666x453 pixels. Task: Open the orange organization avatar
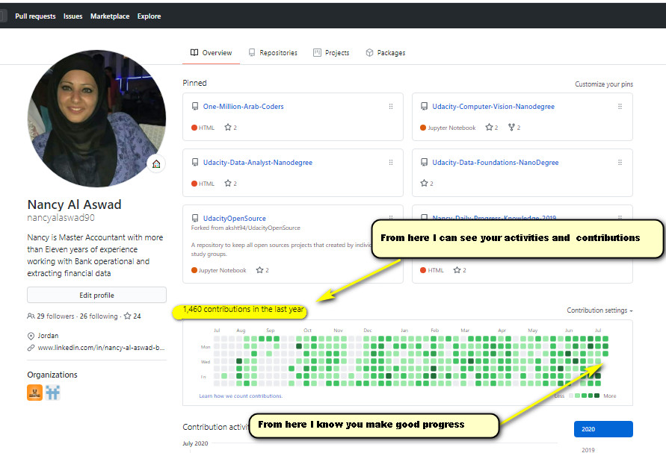34,392
